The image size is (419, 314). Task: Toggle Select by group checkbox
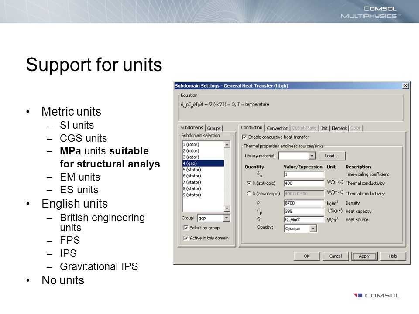tap(186, 228)
